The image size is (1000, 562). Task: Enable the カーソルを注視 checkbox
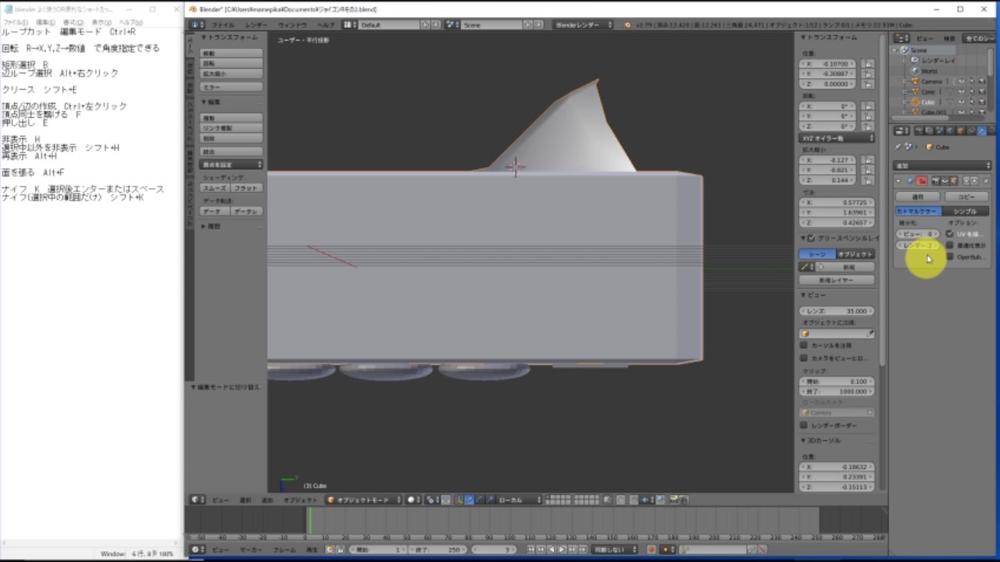(x=804, y=345)
